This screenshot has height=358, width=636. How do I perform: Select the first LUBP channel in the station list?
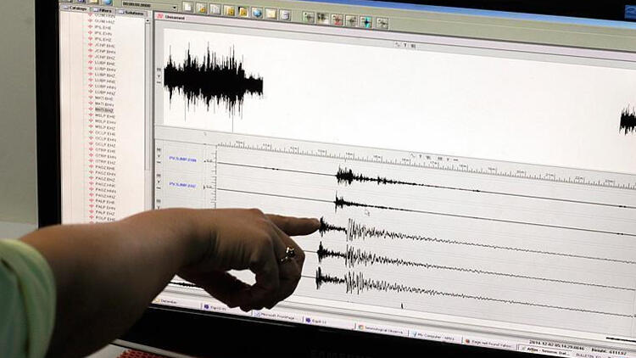point(105,62)
